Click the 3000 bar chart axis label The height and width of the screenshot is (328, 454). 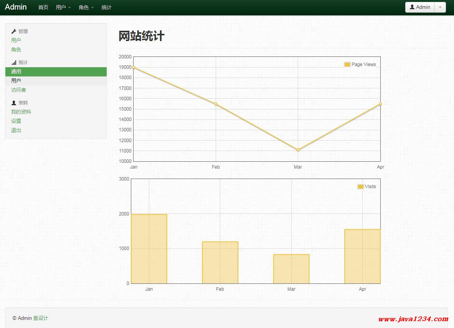[124, 179]
